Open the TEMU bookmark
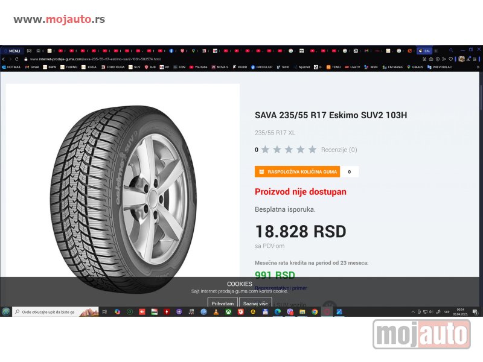This screenshot has height=362, width=483. pyautogui.click(x=333, y=67)
